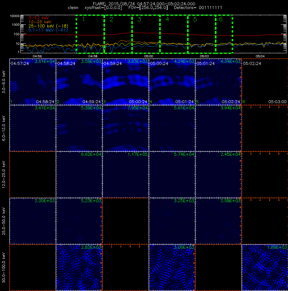
Task: Click the 3.0-6.0 keV row label
Action: [x=4, y=82]
